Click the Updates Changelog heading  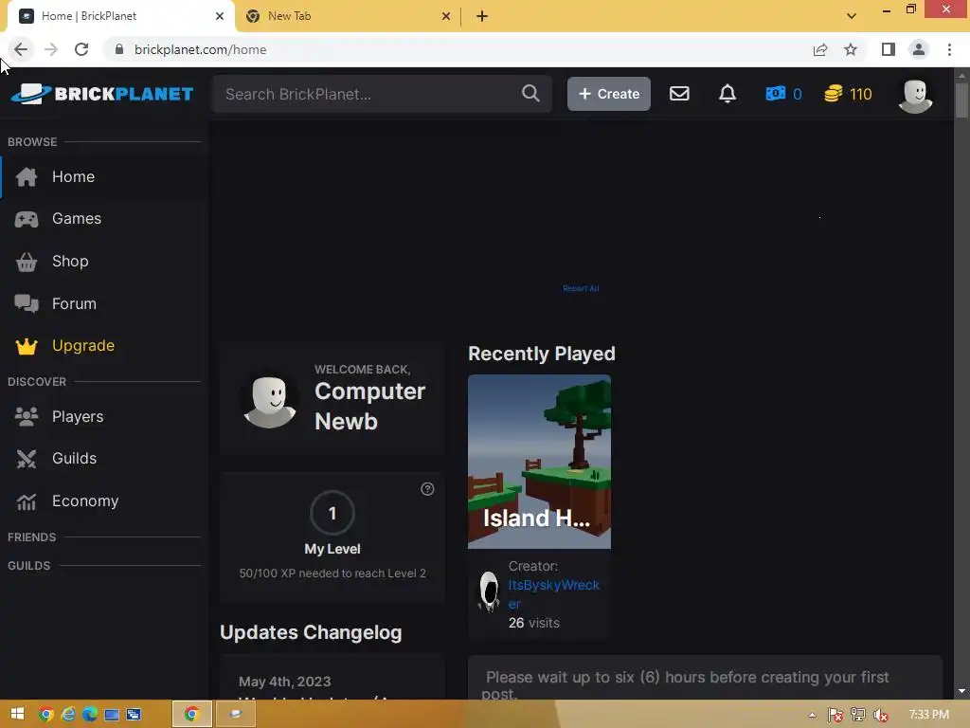click(311, 632)
